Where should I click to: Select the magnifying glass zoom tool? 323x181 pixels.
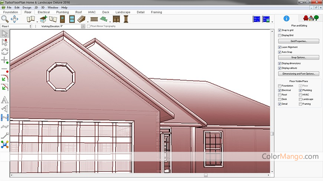tap(5, 19)
